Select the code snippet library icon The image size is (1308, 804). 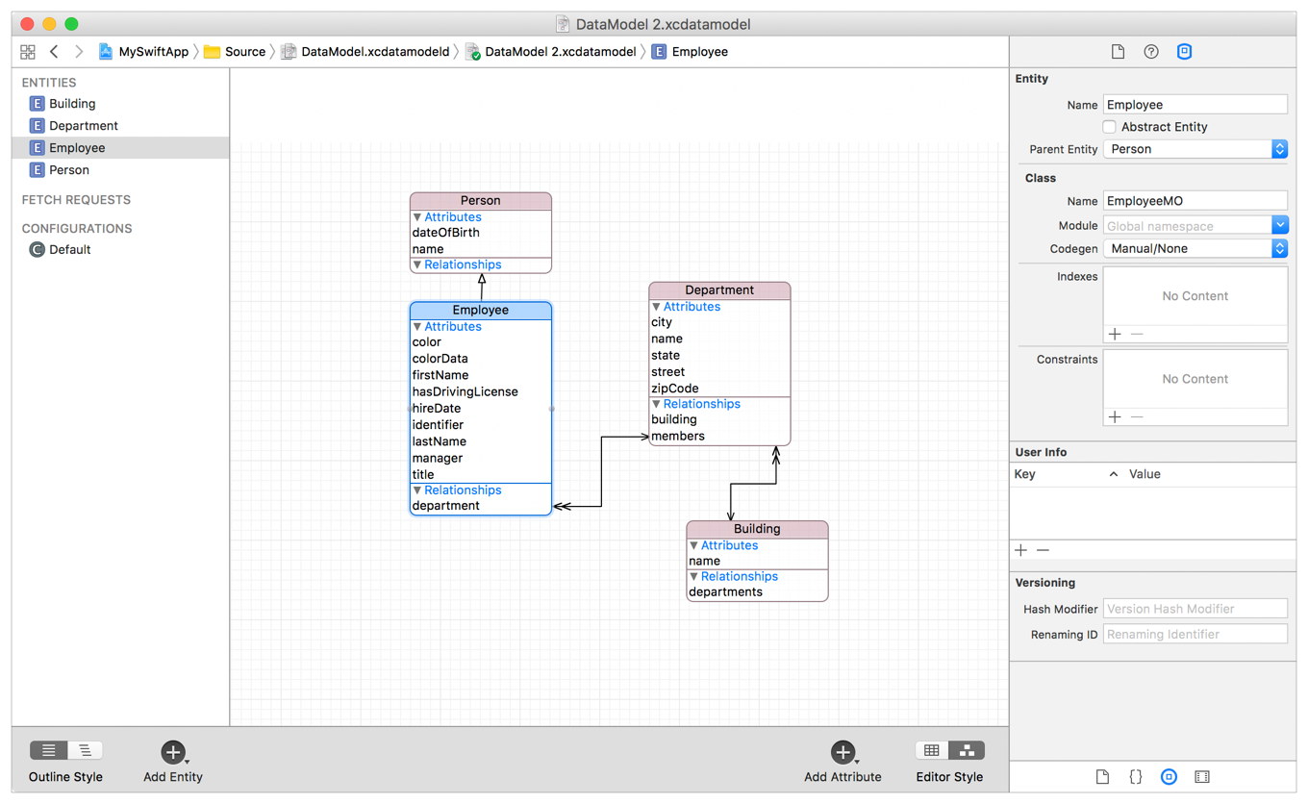[1136, 777]
